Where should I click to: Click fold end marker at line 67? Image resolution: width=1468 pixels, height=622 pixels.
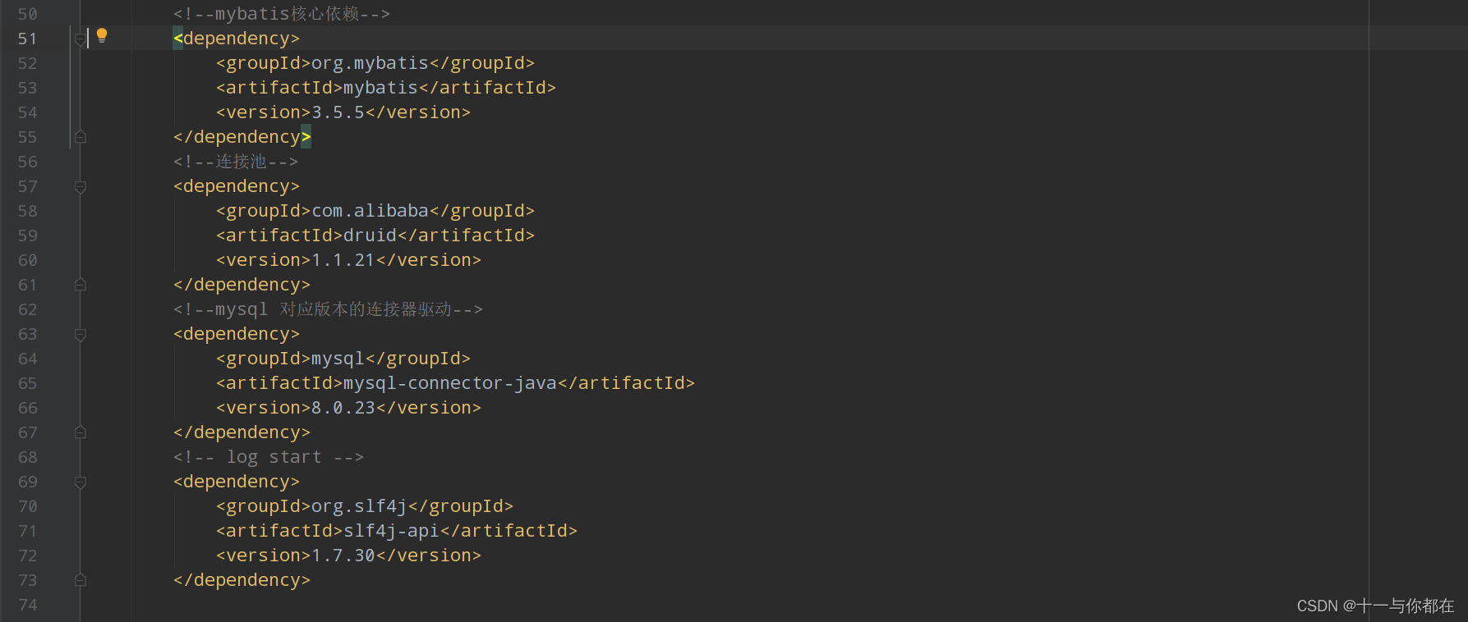pos(81,432)
